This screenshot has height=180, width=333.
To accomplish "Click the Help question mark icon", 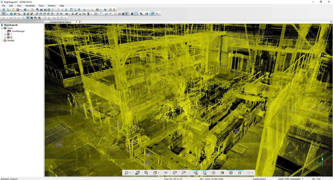I will click(x=32, y=10).
